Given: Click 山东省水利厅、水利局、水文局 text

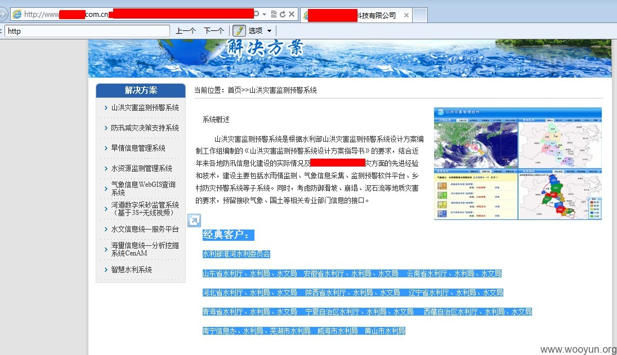Looking at the screenshot, I should pos(249,273).
